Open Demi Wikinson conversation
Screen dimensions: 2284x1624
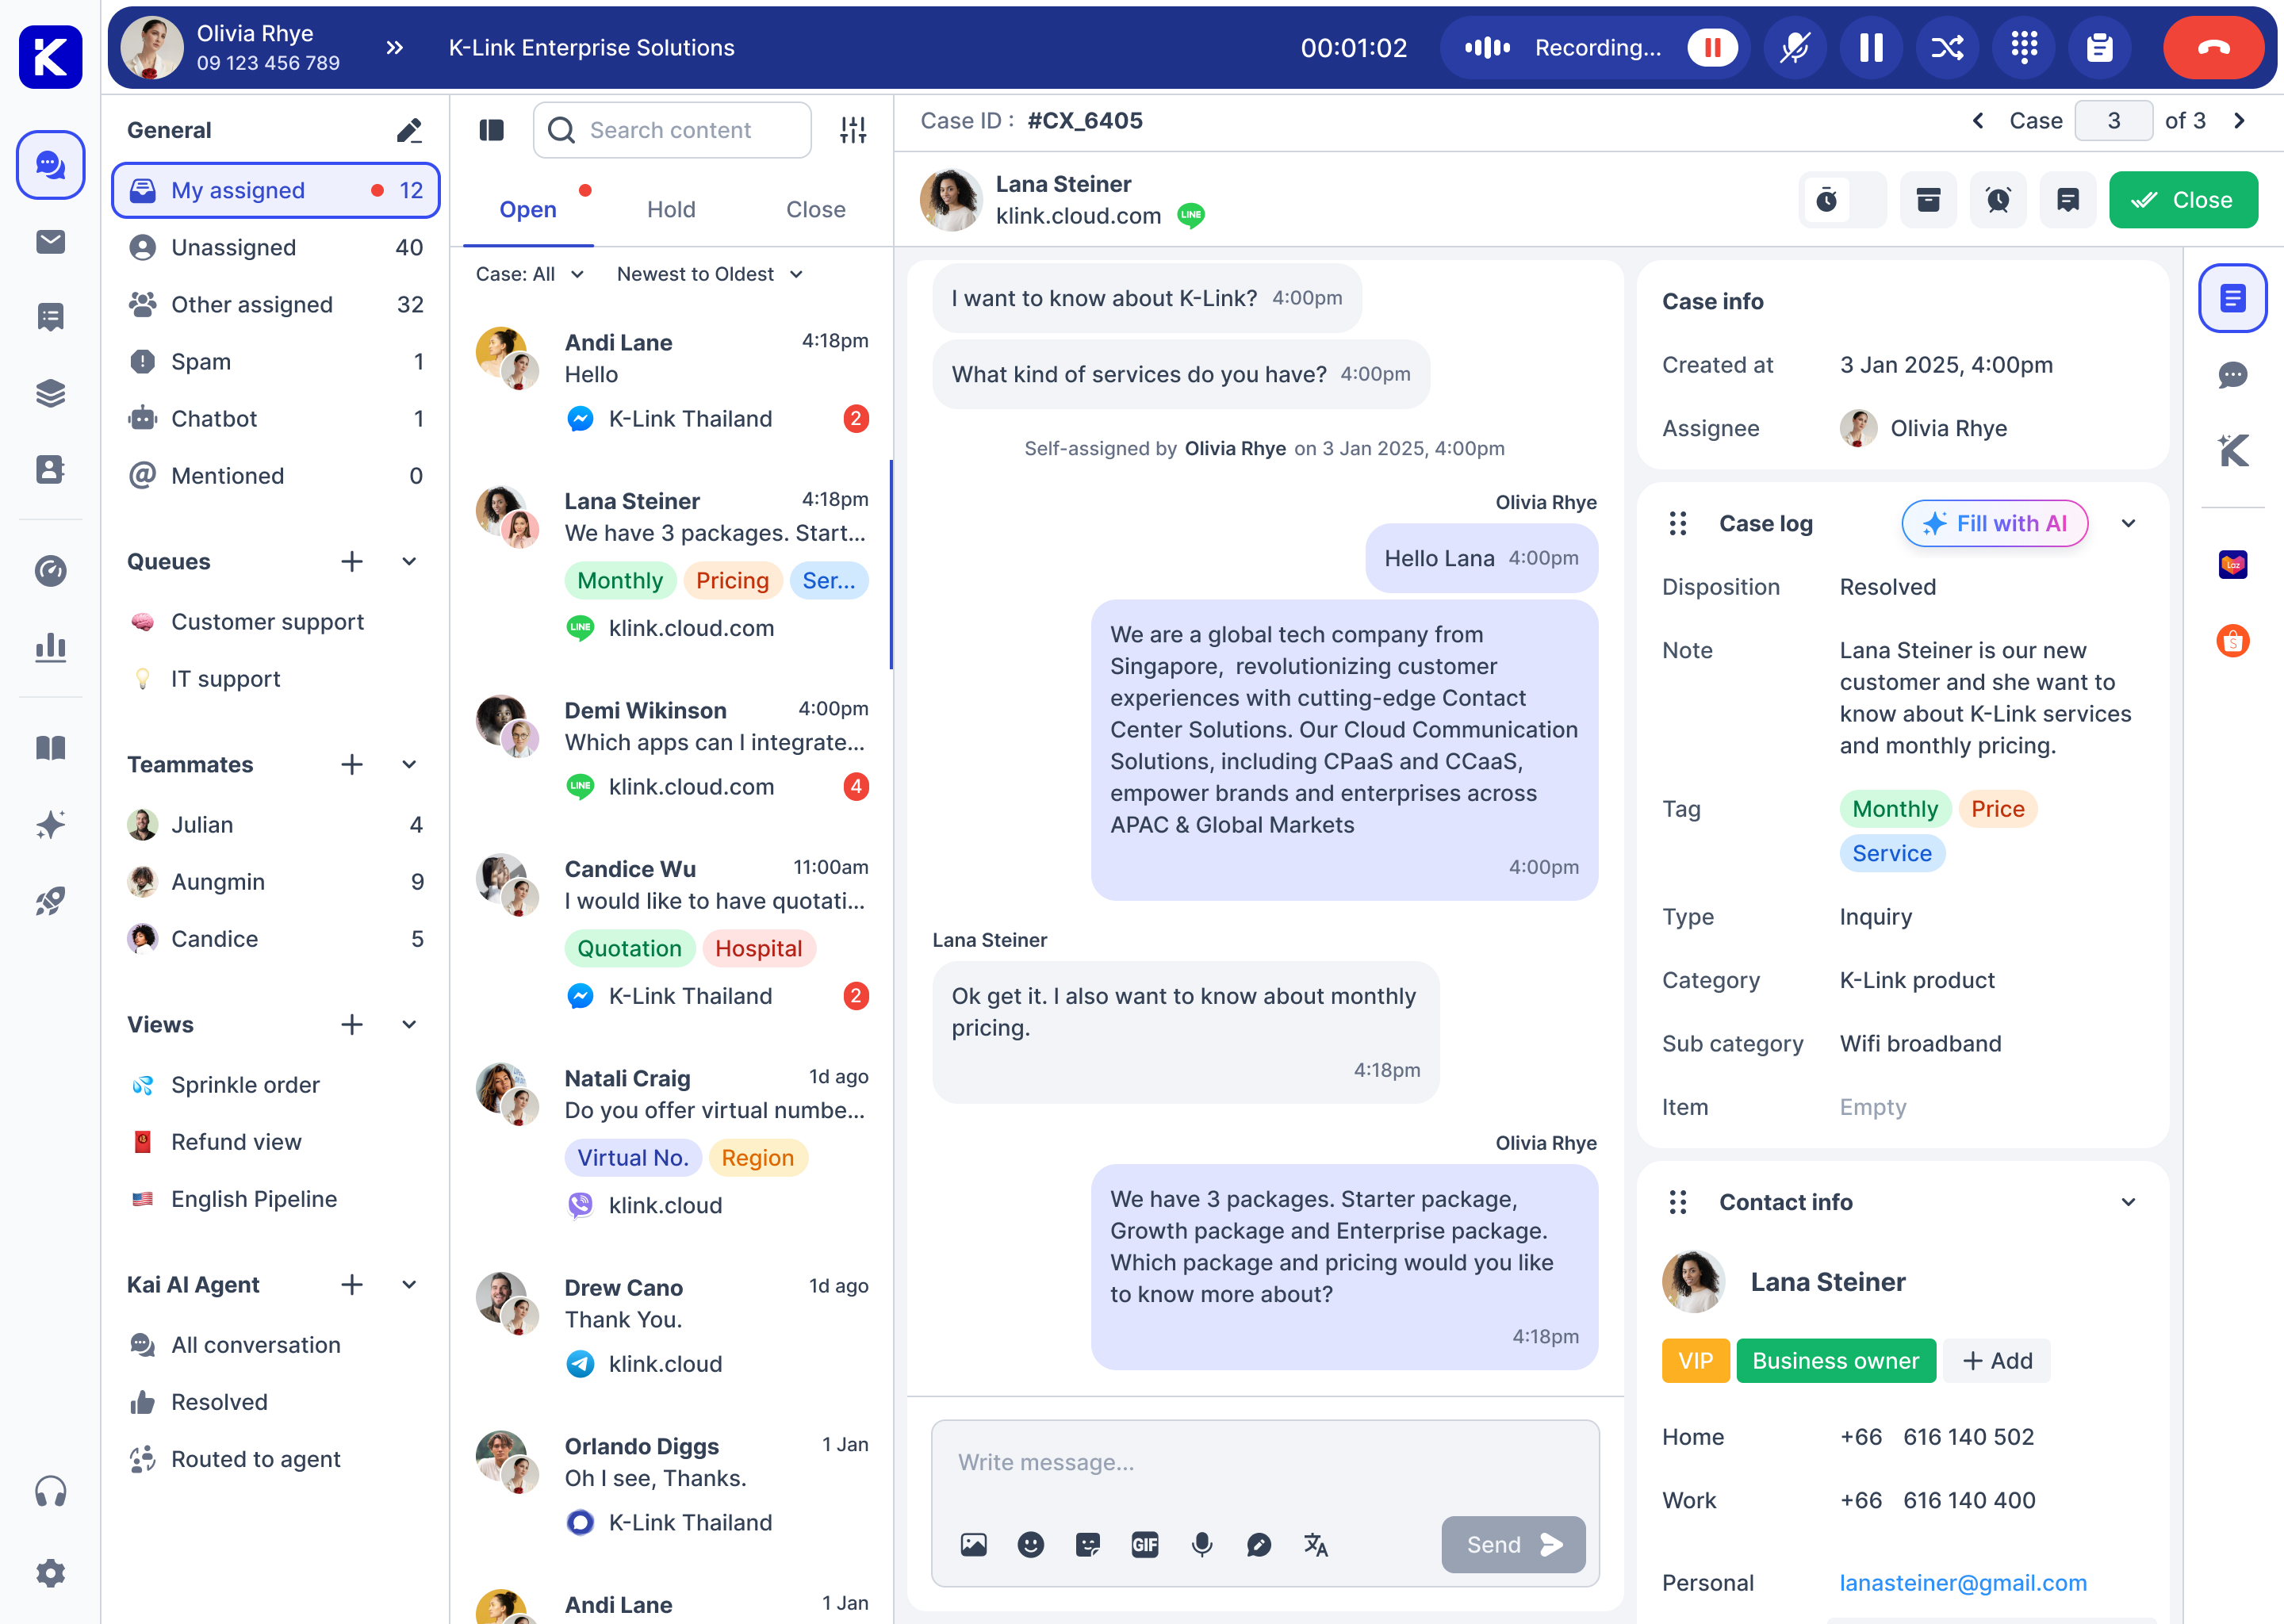672,749
